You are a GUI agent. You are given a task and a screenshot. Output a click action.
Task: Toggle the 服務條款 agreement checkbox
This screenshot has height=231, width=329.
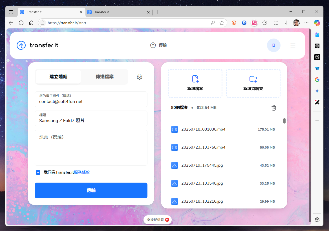(38, 172)
